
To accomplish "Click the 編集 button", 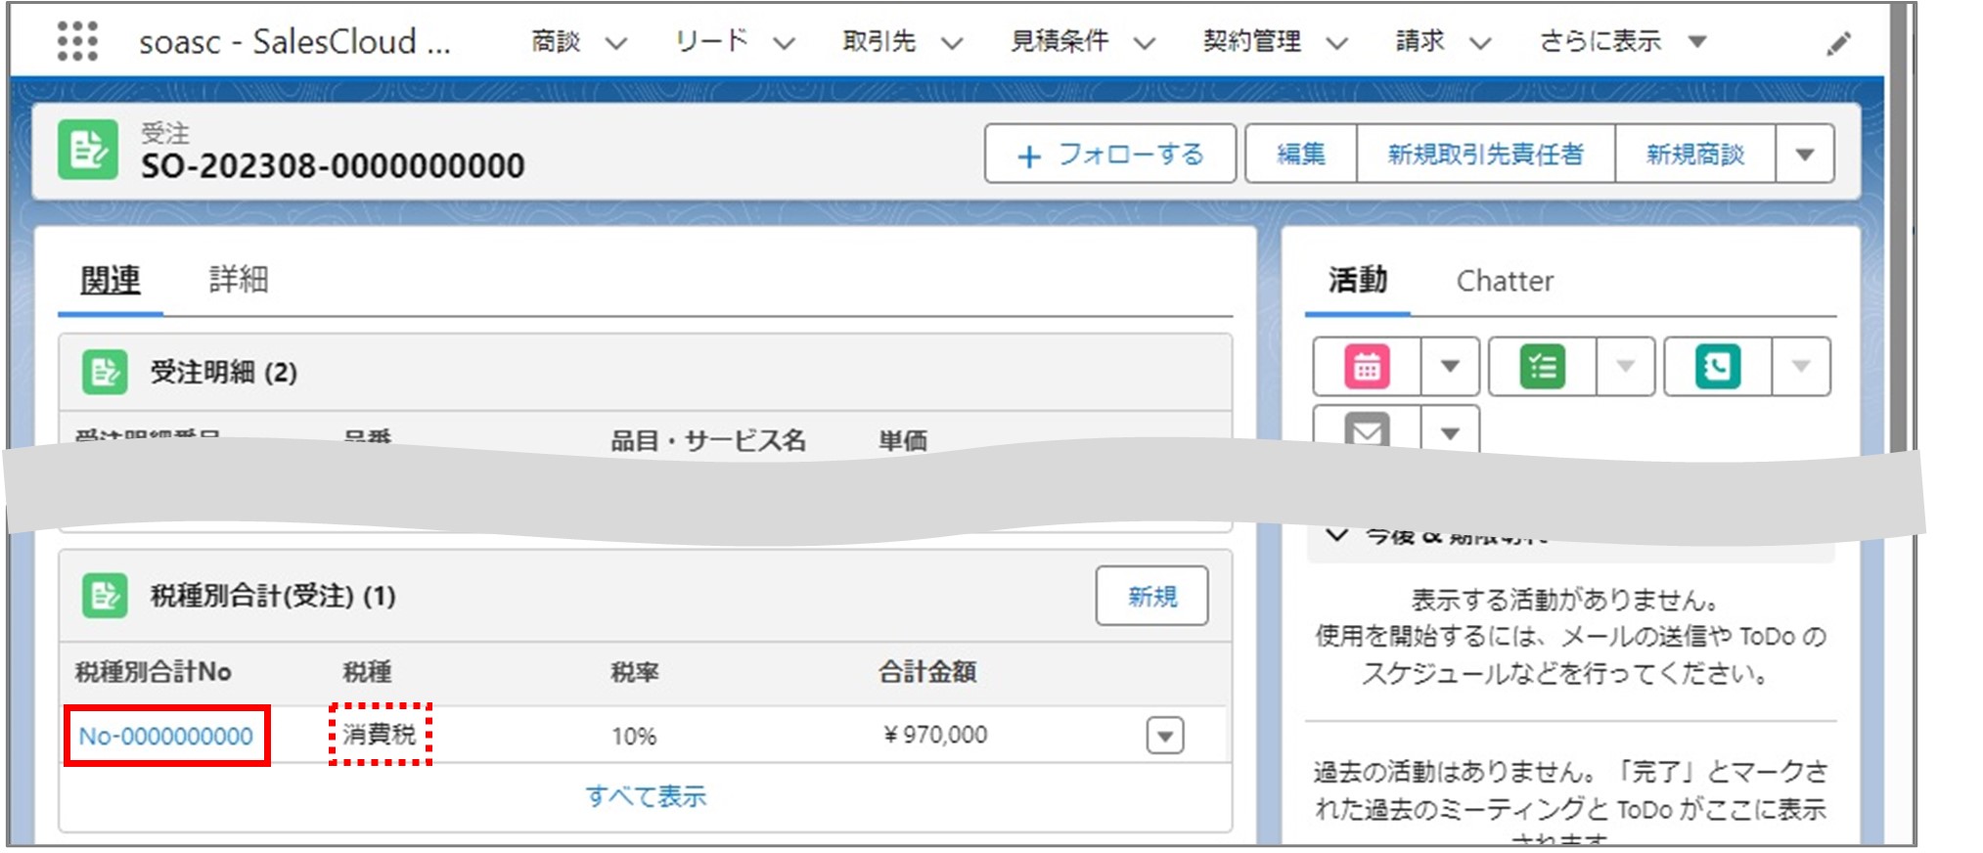I will (x=1301, y=154).
